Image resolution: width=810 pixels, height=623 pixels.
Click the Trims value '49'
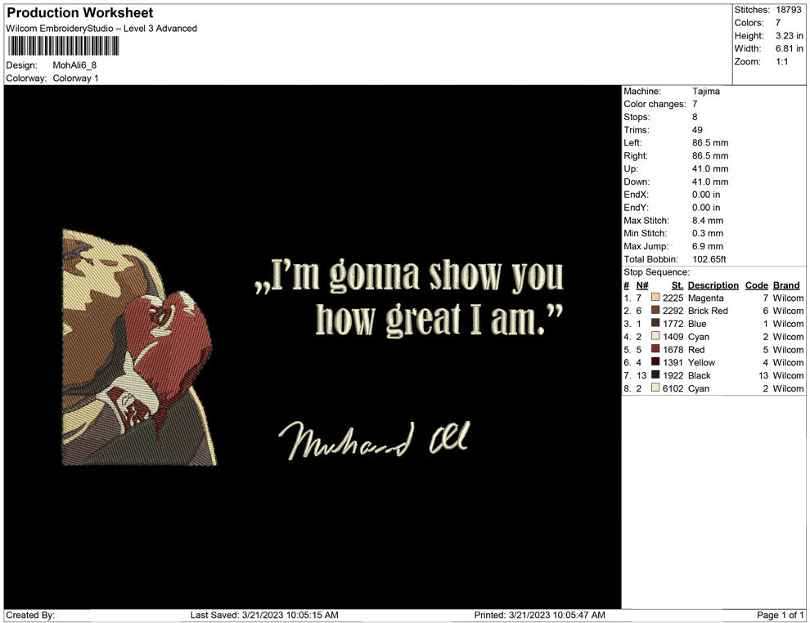click(697, 129)
